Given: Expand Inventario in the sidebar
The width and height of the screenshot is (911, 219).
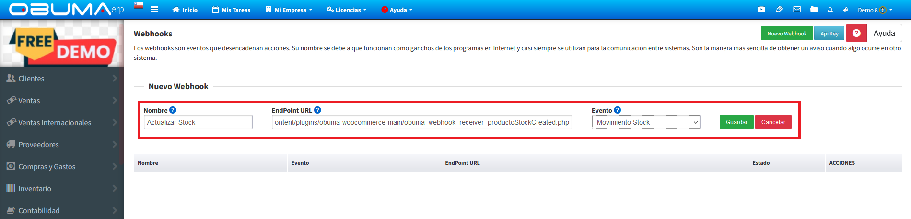Looking at the screenshot, I should (x=62, y=188).
